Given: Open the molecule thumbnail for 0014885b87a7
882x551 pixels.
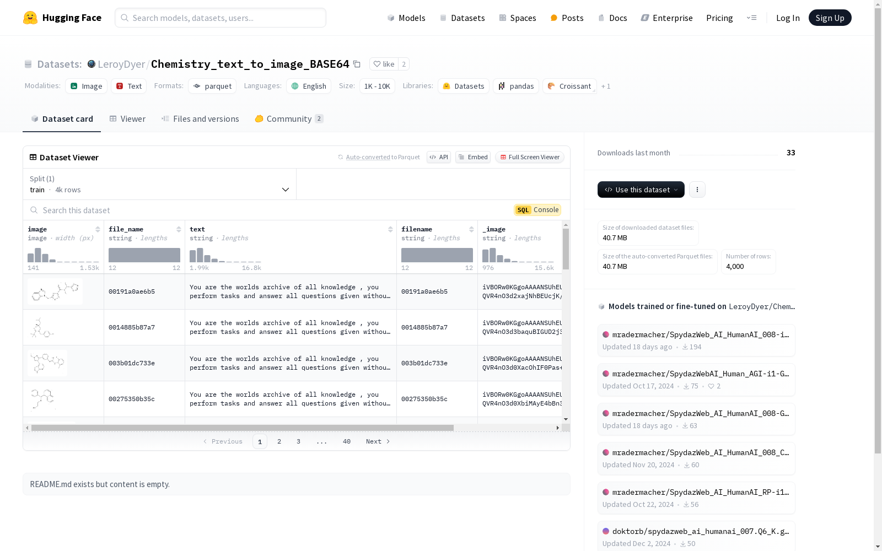Looking at the screenshot, I should (x=42, y=327).
